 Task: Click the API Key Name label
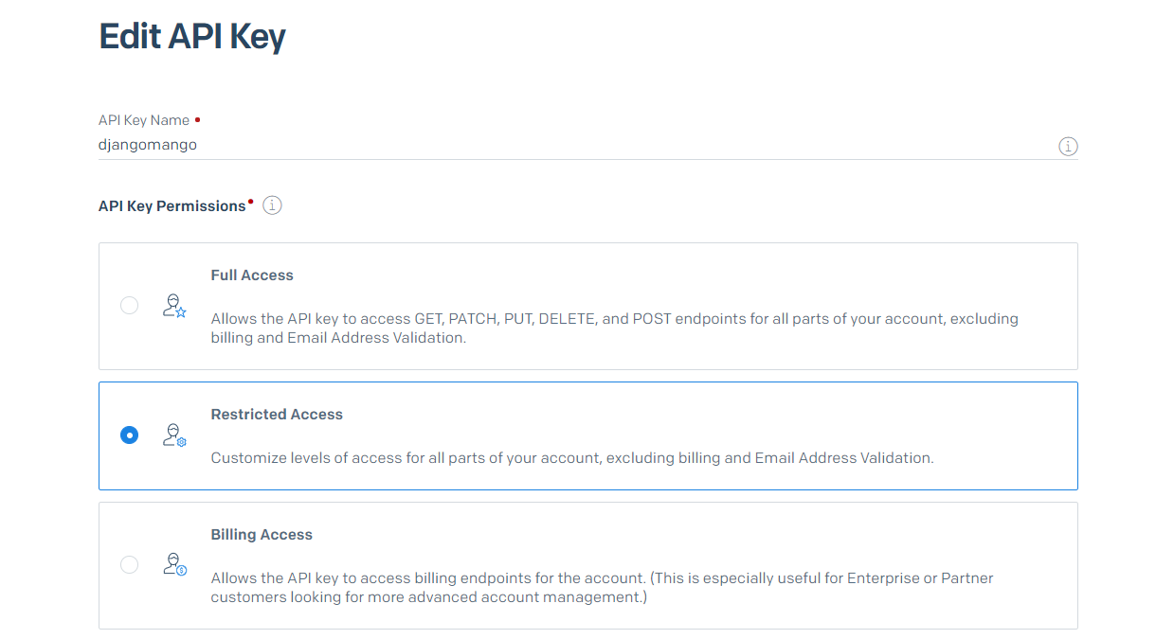tap(144, 120)
